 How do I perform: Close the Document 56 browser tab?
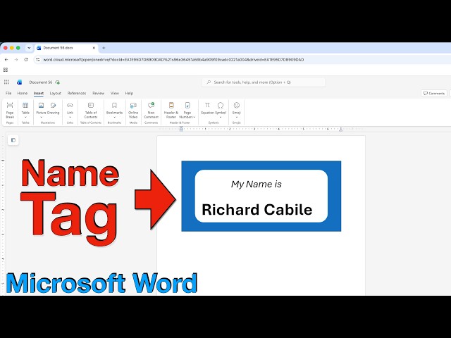pos(94,48)
